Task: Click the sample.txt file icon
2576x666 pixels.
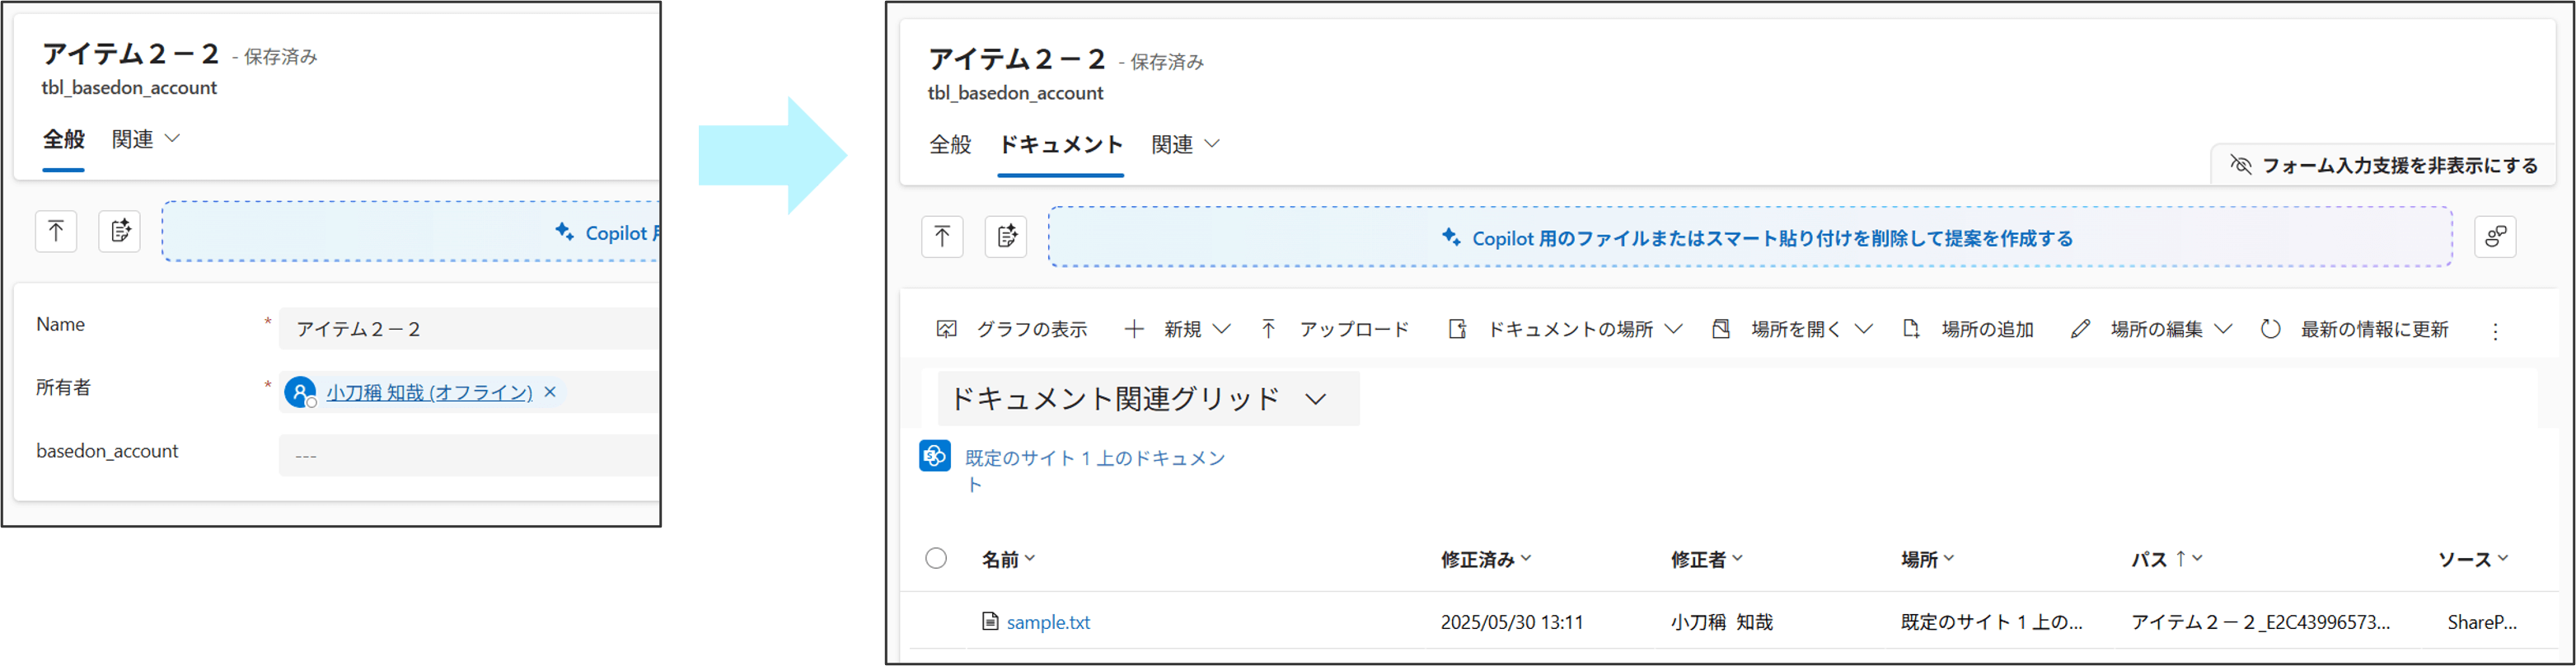Action: (x=990, y=621)
